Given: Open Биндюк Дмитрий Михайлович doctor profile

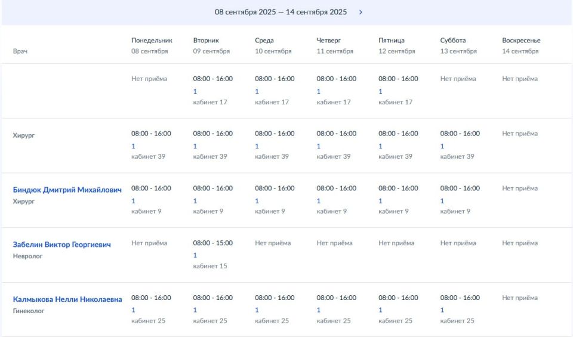Looking at the screenshot, I should click(x=67, y=190).
